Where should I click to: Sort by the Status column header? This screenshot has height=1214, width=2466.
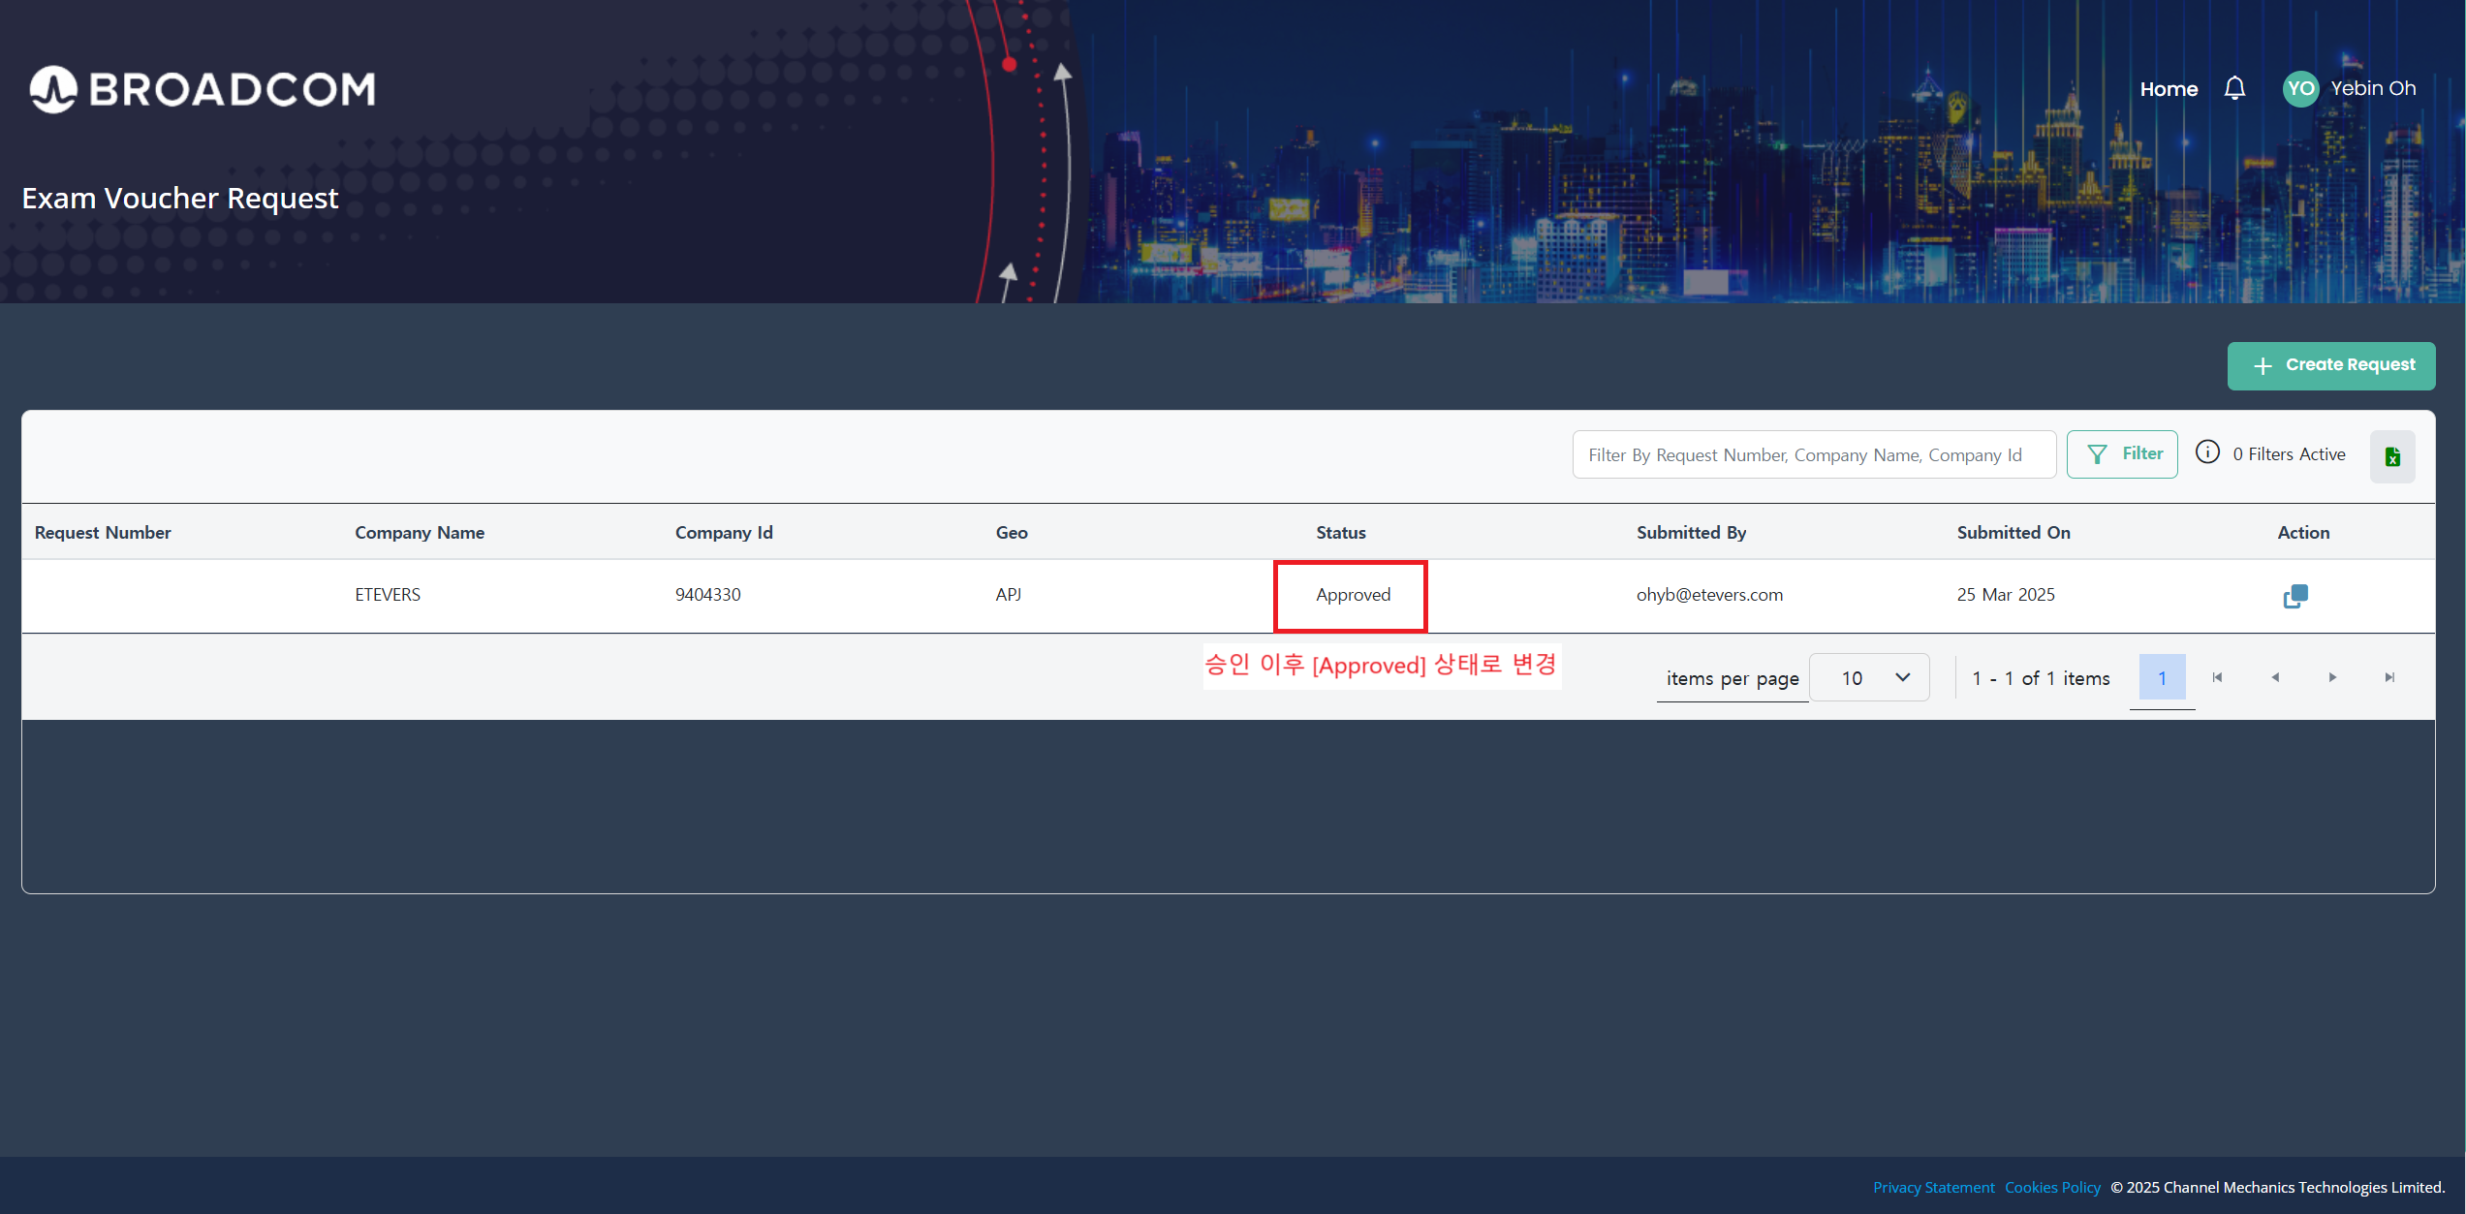(1340, 532)
